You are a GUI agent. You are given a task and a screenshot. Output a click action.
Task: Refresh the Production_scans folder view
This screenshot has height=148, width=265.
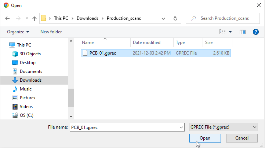pos(175,18)
